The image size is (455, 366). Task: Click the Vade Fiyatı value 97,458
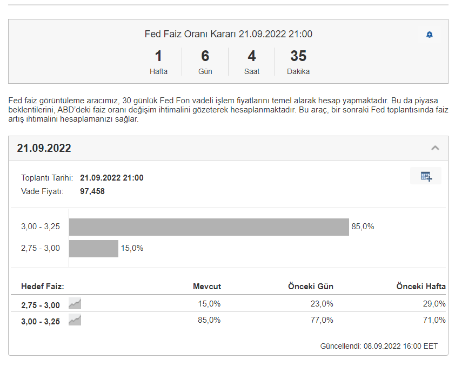point(92,191)
